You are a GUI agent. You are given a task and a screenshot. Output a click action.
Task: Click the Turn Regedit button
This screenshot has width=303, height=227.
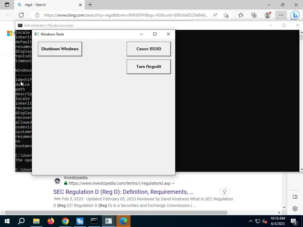point(149,67)
